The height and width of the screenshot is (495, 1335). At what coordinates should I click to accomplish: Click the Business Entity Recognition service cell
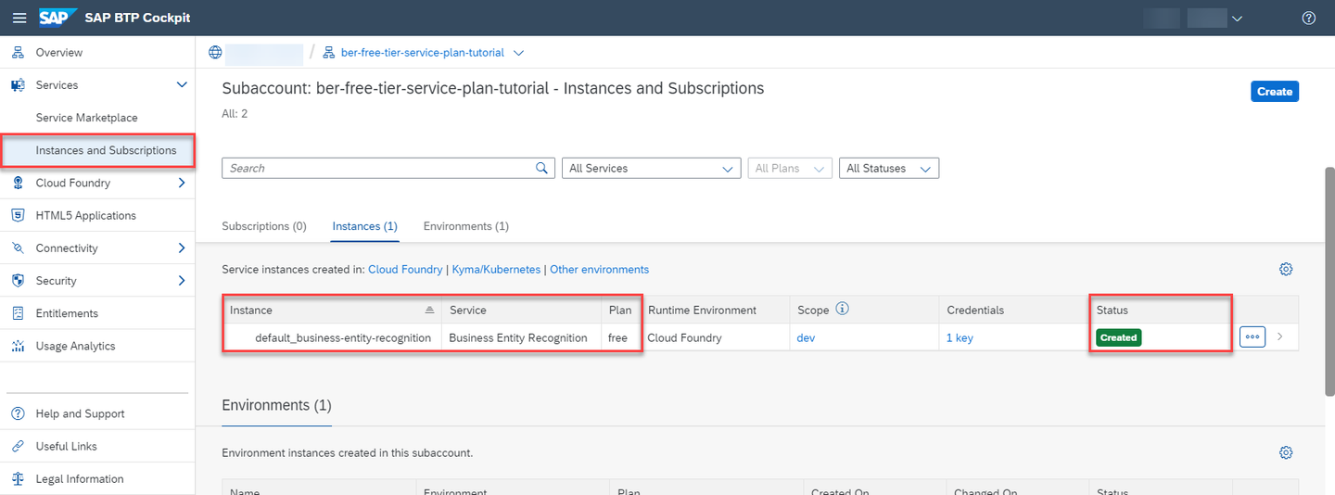click(x=521, y=337)
